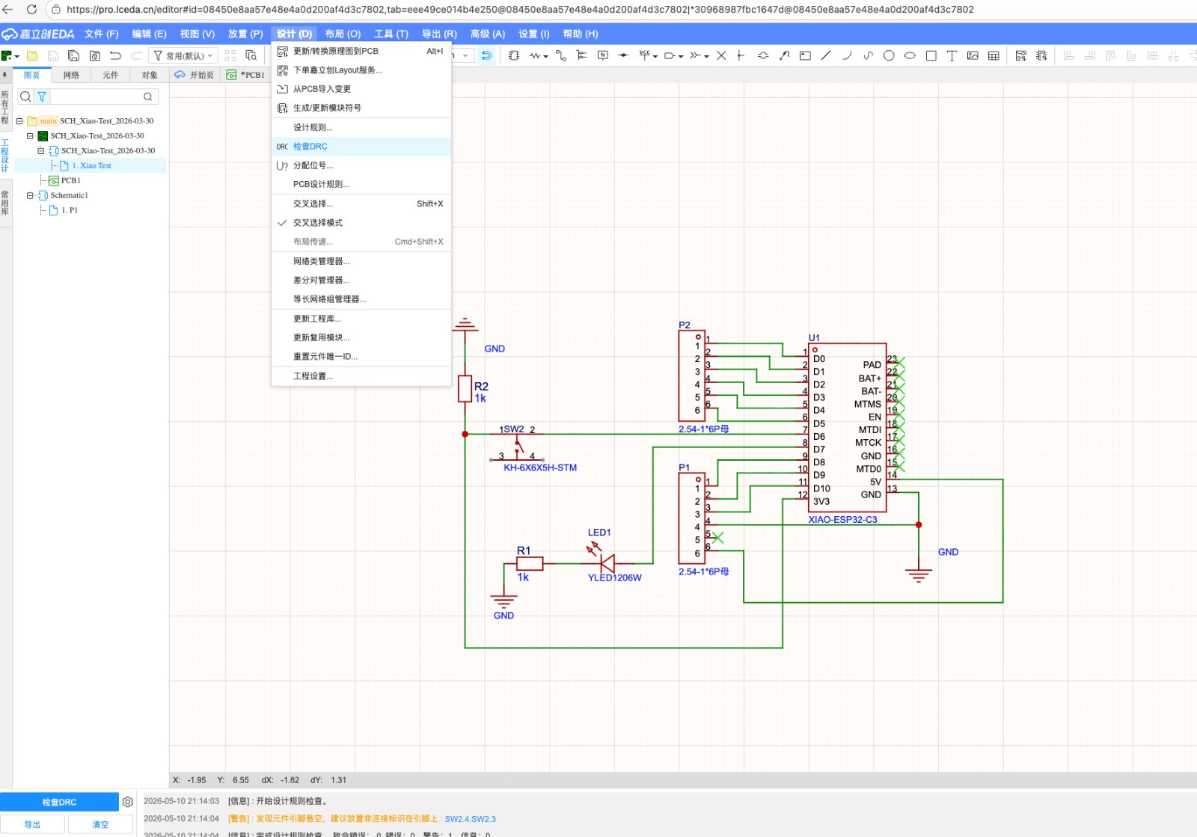
Task: Select the Line drawing tool
Action: [x=826, y=55]
